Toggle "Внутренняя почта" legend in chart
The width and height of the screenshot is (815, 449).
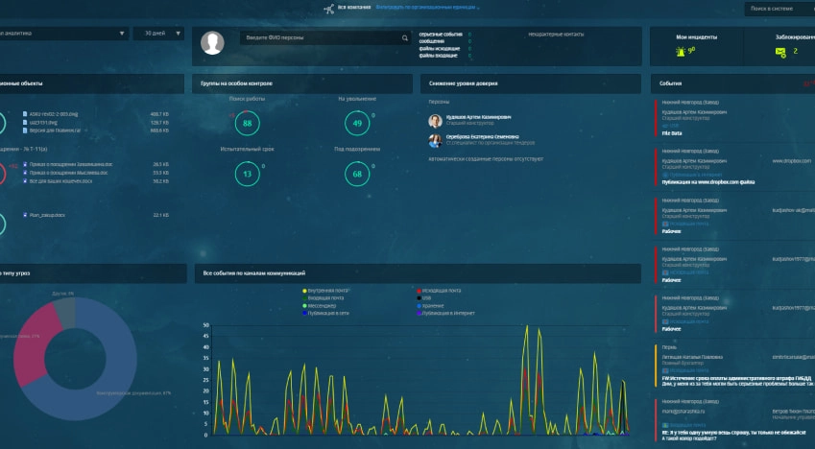[325, 291]
